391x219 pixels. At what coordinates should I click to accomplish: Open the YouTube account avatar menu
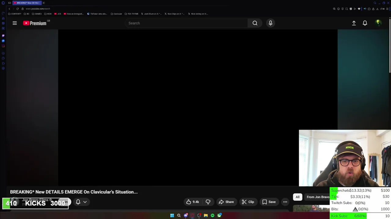[x=378, y=23]
